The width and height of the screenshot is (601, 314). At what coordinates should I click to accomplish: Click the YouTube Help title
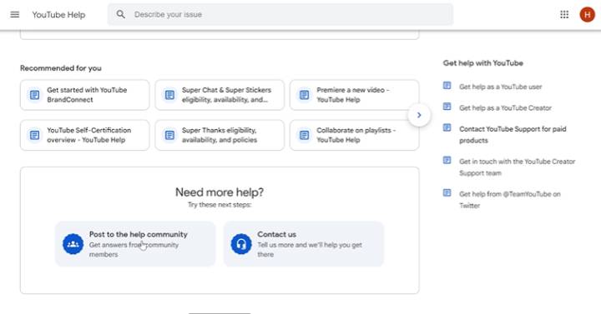click(58, 15)
